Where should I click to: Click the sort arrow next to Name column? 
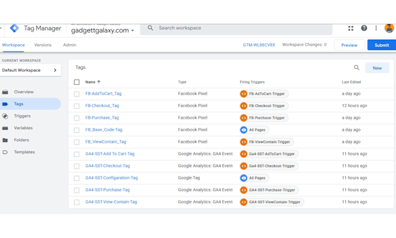coord(99,82)
